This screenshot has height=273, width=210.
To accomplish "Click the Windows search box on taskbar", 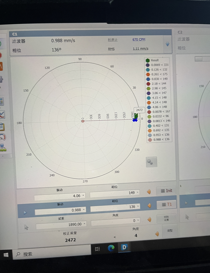I will 53,254.
